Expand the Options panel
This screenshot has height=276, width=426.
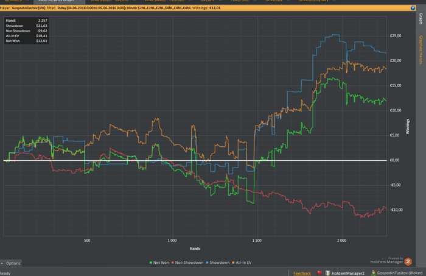click(x=11, y=263)
